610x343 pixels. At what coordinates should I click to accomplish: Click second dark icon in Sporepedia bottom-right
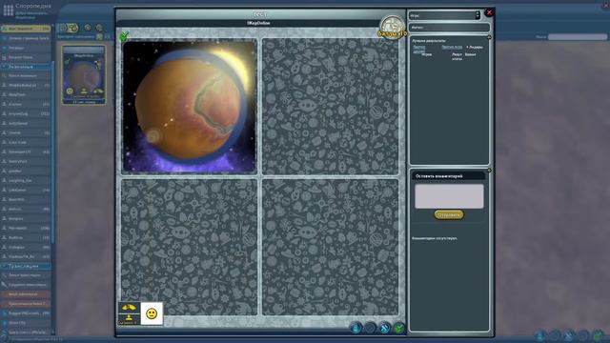coord(555,335)
